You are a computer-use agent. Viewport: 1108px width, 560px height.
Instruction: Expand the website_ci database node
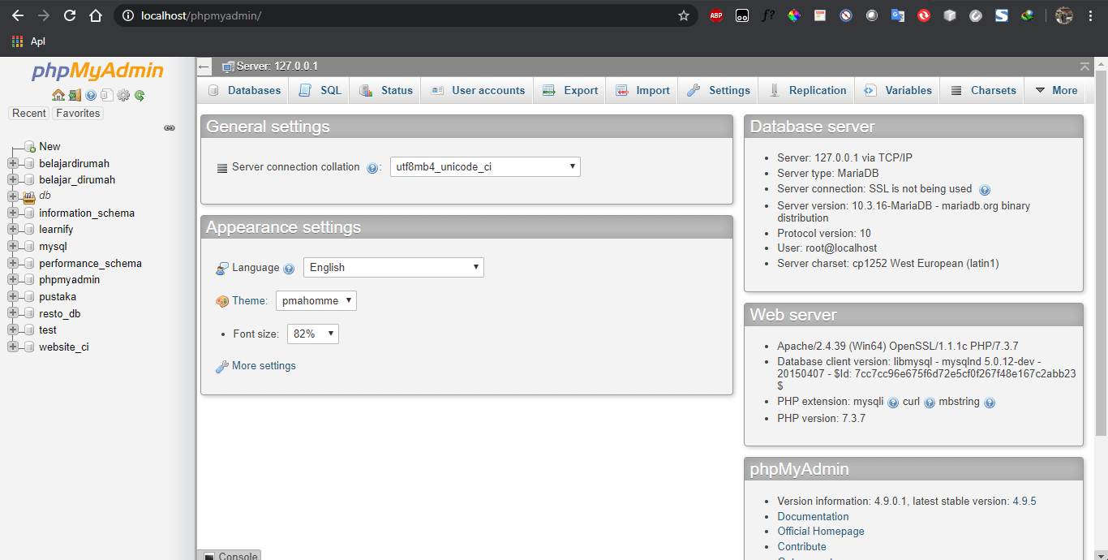(12, 347)
